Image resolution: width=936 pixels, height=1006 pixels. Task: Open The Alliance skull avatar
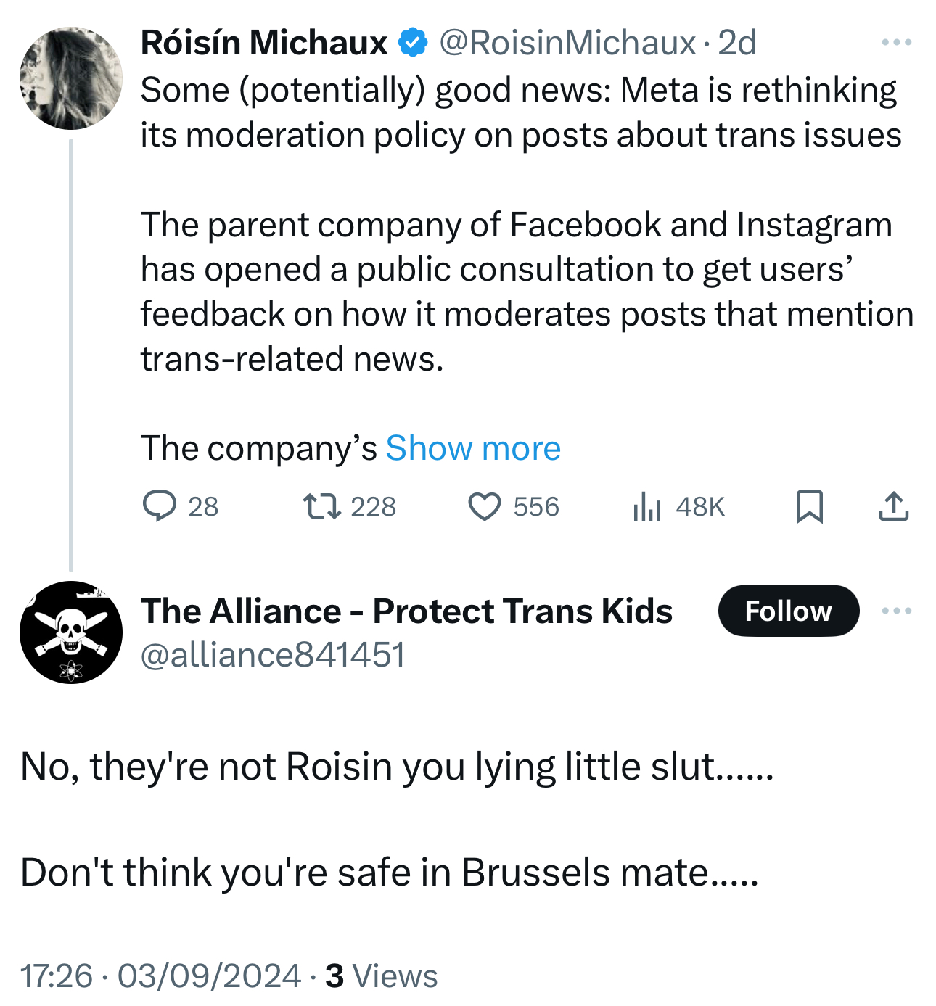point(71,632)
